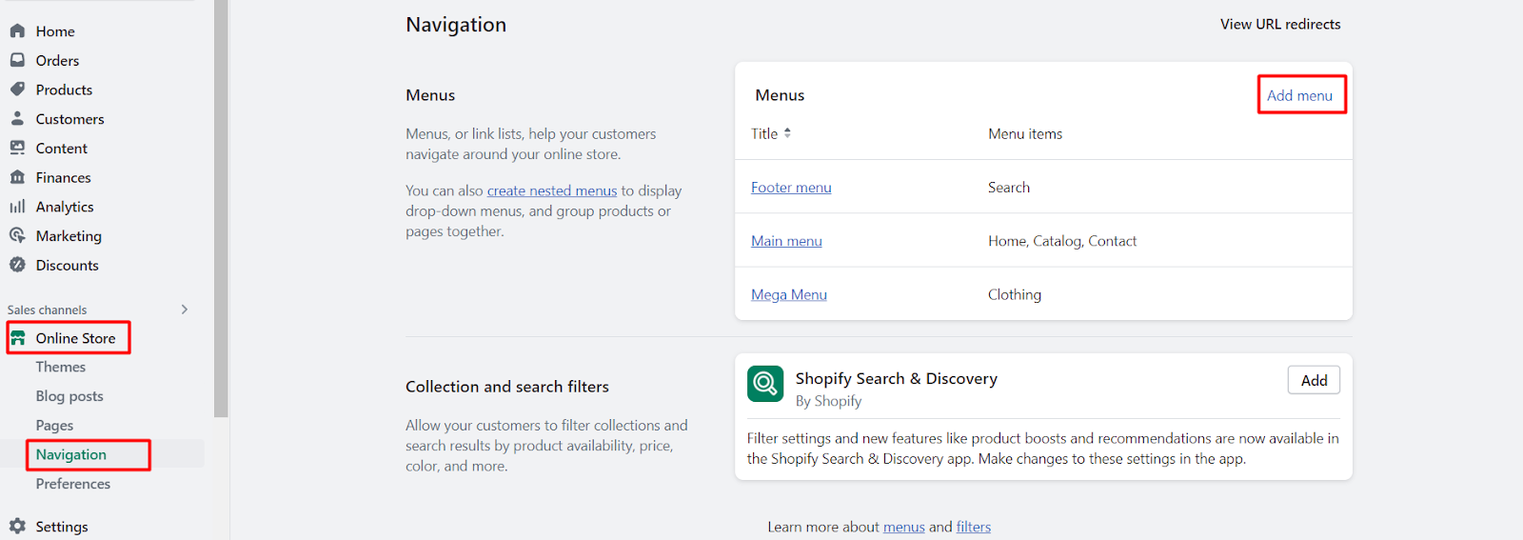The width and height of the screenshot is (1523, 540).
Task: Sort menus by Title column arrows
Action: coord(787,133)
